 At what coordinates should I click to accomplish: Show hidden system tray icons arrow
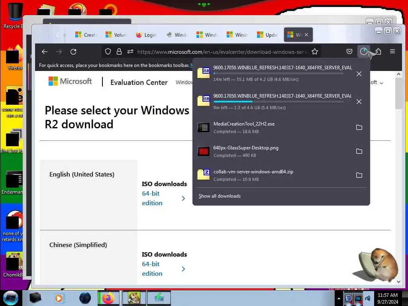point(339,298)
